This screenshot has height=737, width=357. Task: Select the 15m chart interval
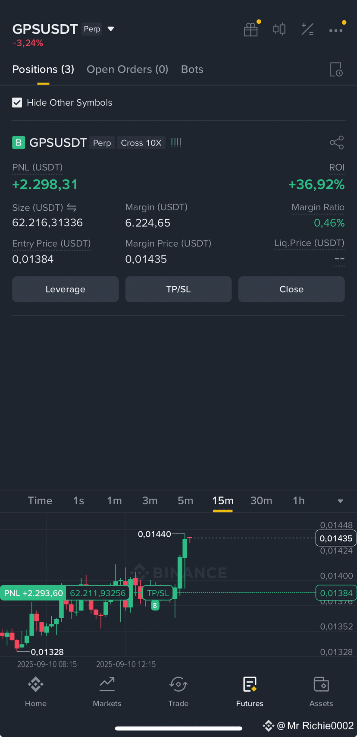coord(223,501)
